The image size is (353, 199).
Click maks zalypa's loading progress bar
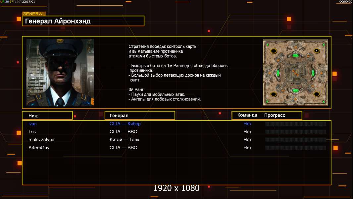point(295,140)
